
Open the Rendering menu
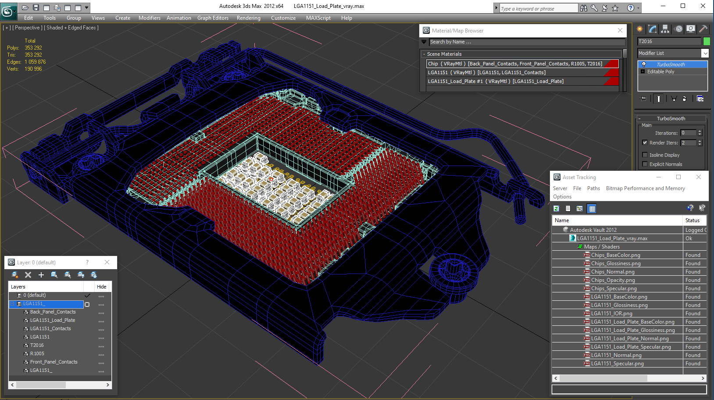pyautogui.click(x=248, y=18)
